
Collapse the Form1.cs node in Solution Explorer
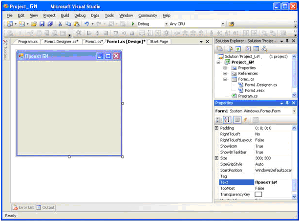click(225, 79)
